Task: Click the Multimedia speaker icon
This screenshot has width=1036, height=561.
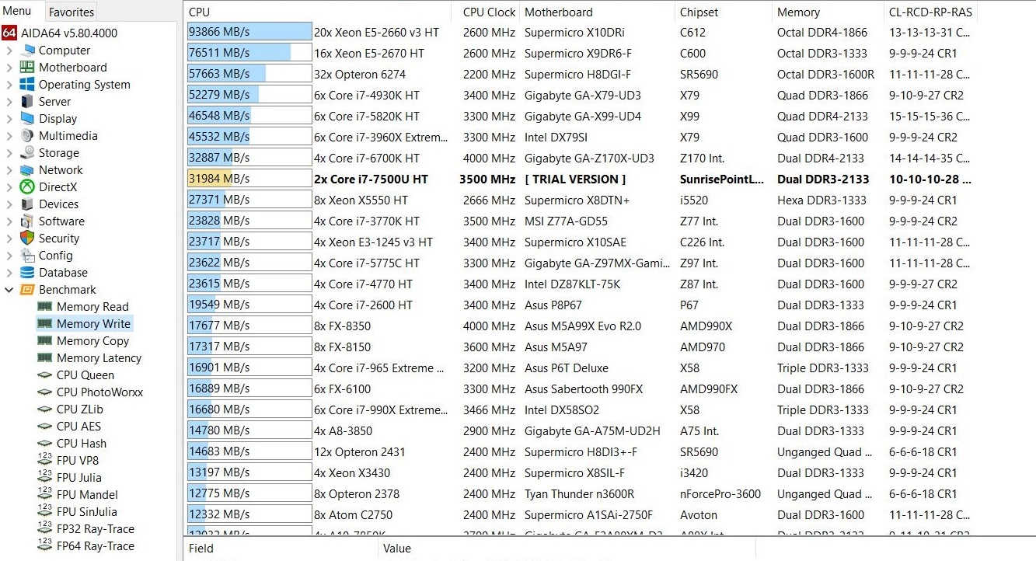Action: (x=27, y=136)
